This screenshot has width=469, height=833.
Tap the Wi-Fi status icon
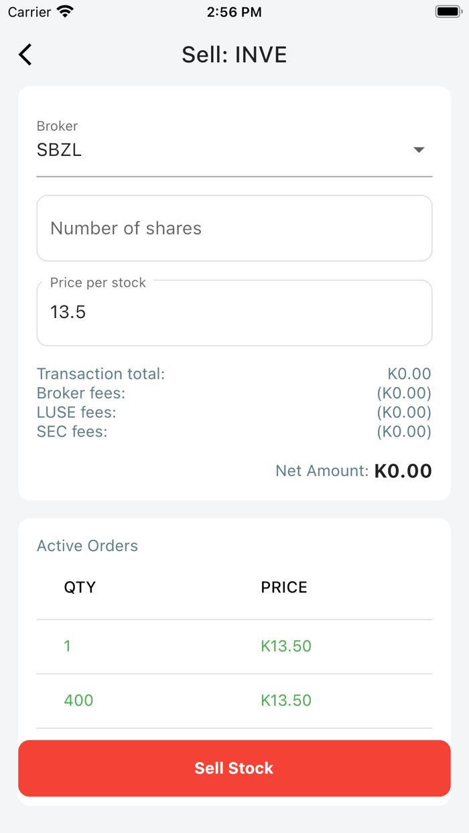coord(65,12)
